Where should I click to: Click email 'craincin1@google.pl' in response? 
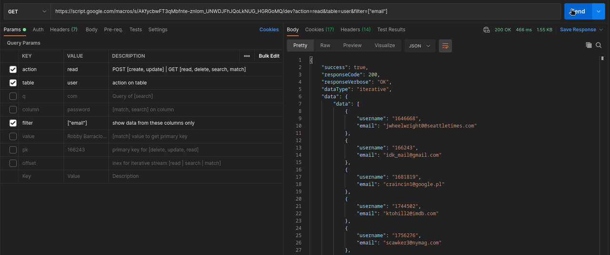[414, 184]
